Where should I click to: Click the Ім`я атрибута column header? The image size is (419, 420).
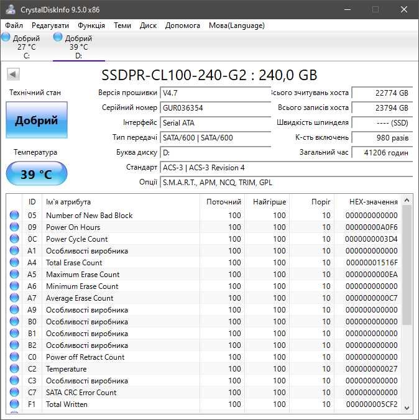pyautogui.click(x=121, y=202)
